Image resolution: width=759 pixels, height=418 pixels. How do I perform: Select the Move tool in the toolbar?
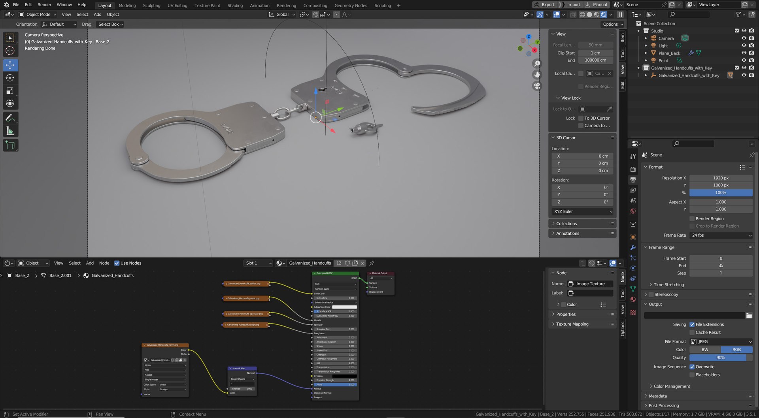(10, 65)
